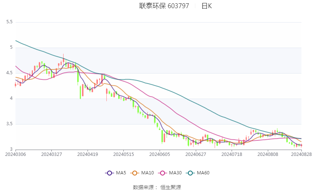Click the 20240306 date axis label

[x=16, y=154]
